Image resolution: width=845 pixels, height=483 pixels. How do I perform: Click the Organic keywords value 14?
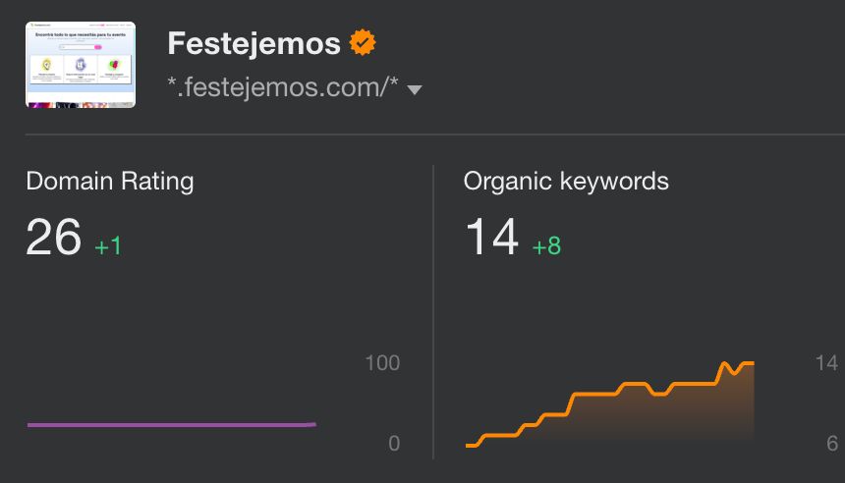[492, 237]
